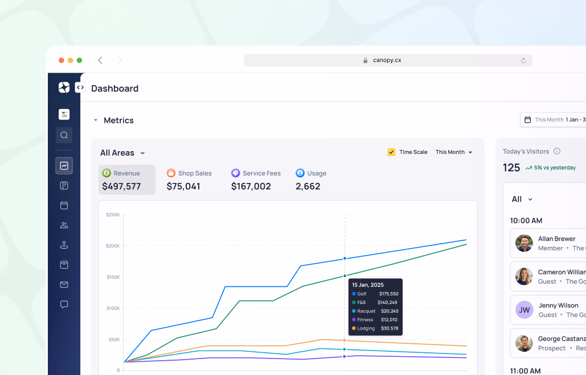
Task: Open the ledger book sidebar icon
Action: pos(64,185)
